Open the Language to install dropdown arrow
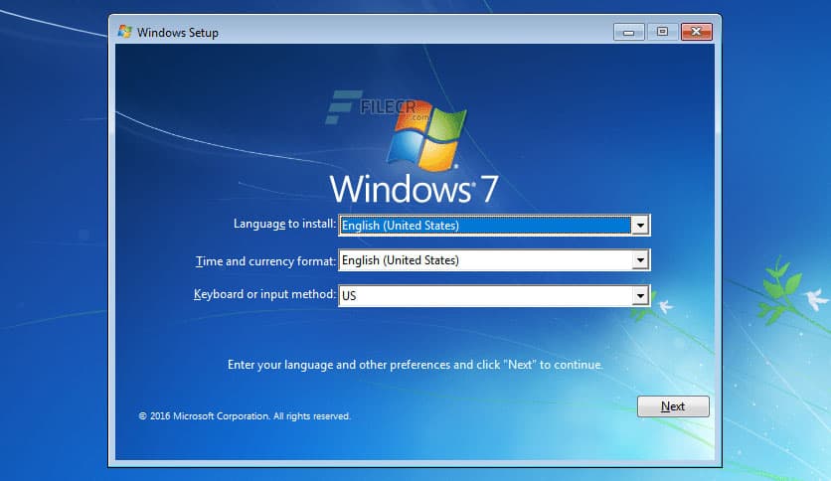The image size is (831, 481). (x=640, y=226)
